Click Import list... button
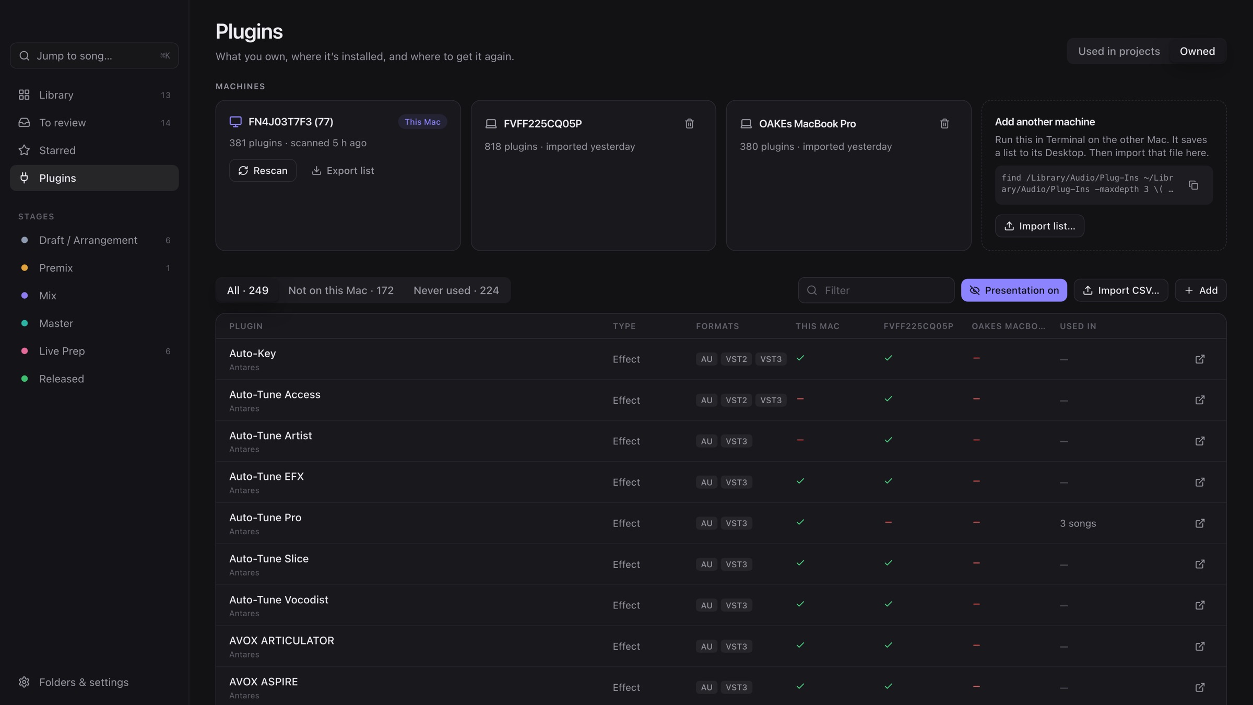 [x=1039, y=226]
